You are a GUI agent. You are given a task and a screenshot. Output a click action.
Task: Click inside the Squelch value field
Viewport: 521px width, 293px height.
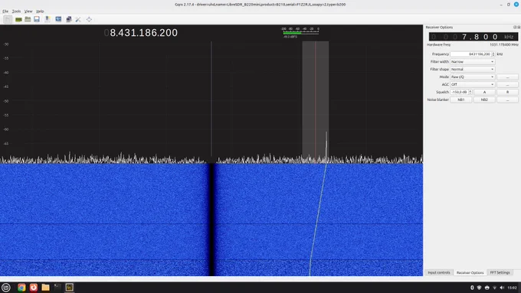point(459,92)
